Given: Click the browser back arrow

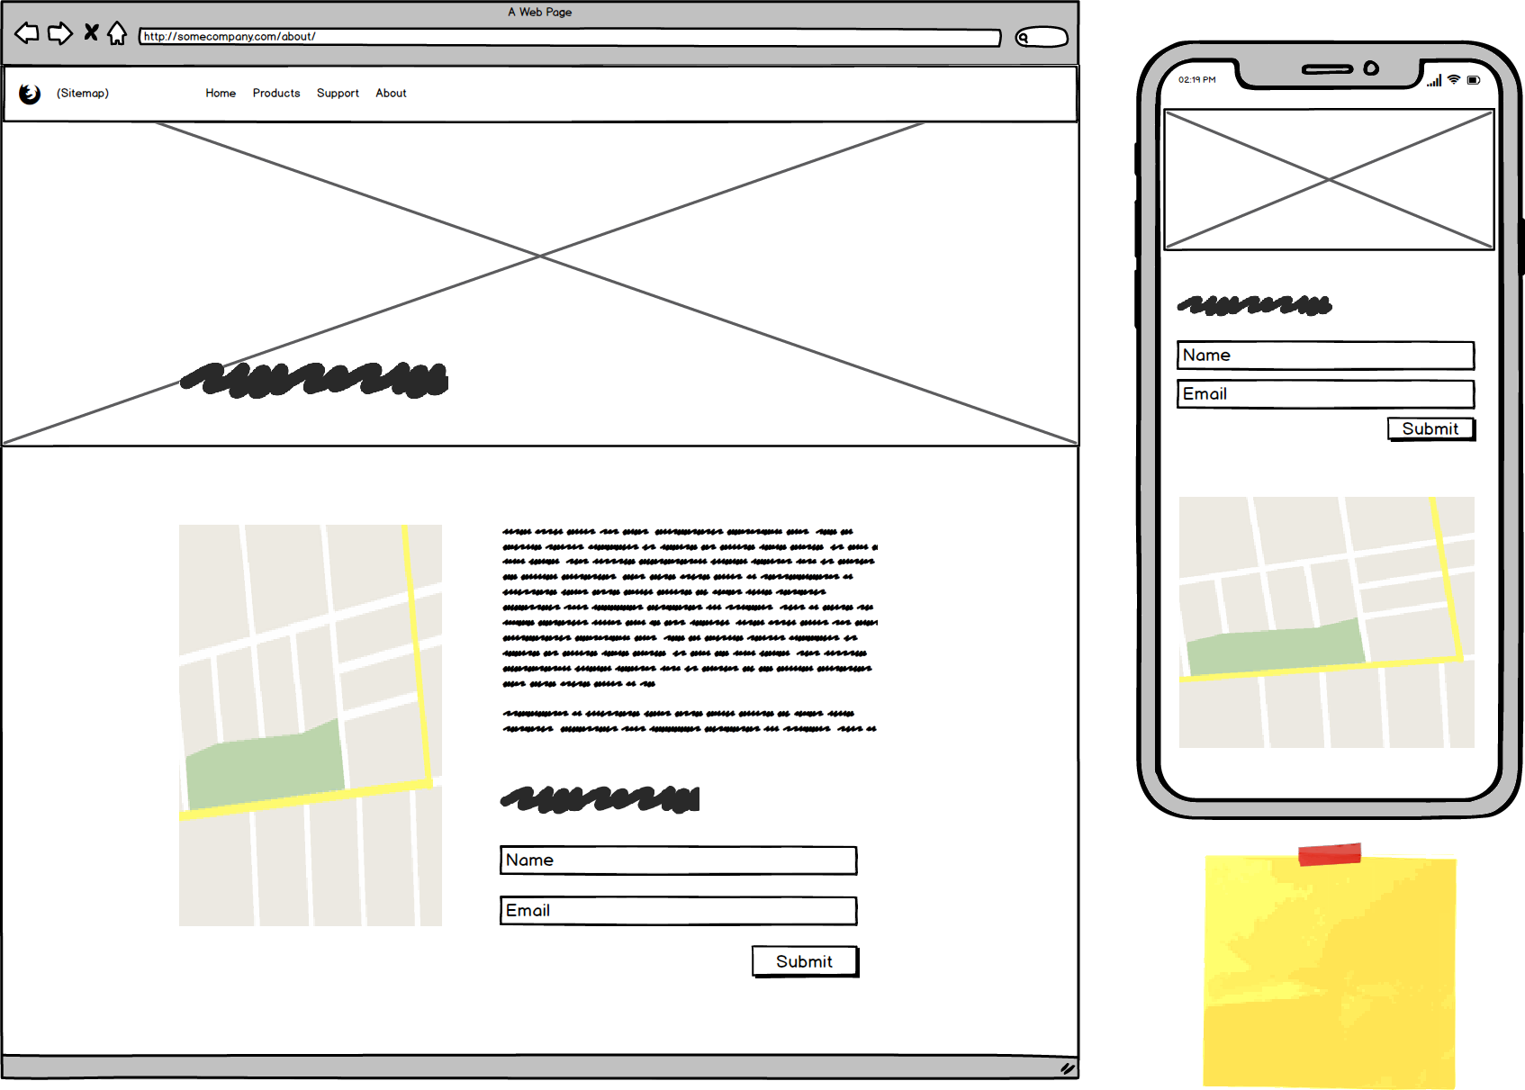Looking at the screenshot, I should [27, 34].
